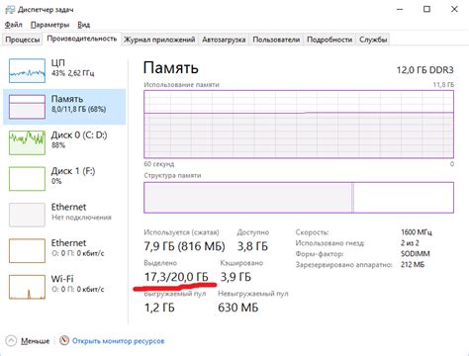
Task: Open the Открыть монитор ресурсов link
Action: (118, 341)
